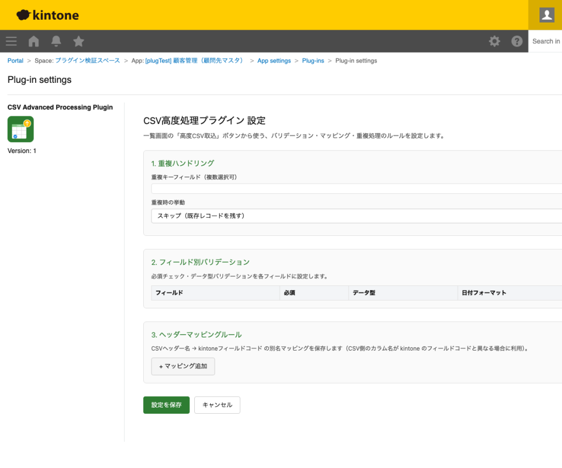The image size is (562, 468).
Task: Click the home icon in the toolbar
Action: coord(33,41)
